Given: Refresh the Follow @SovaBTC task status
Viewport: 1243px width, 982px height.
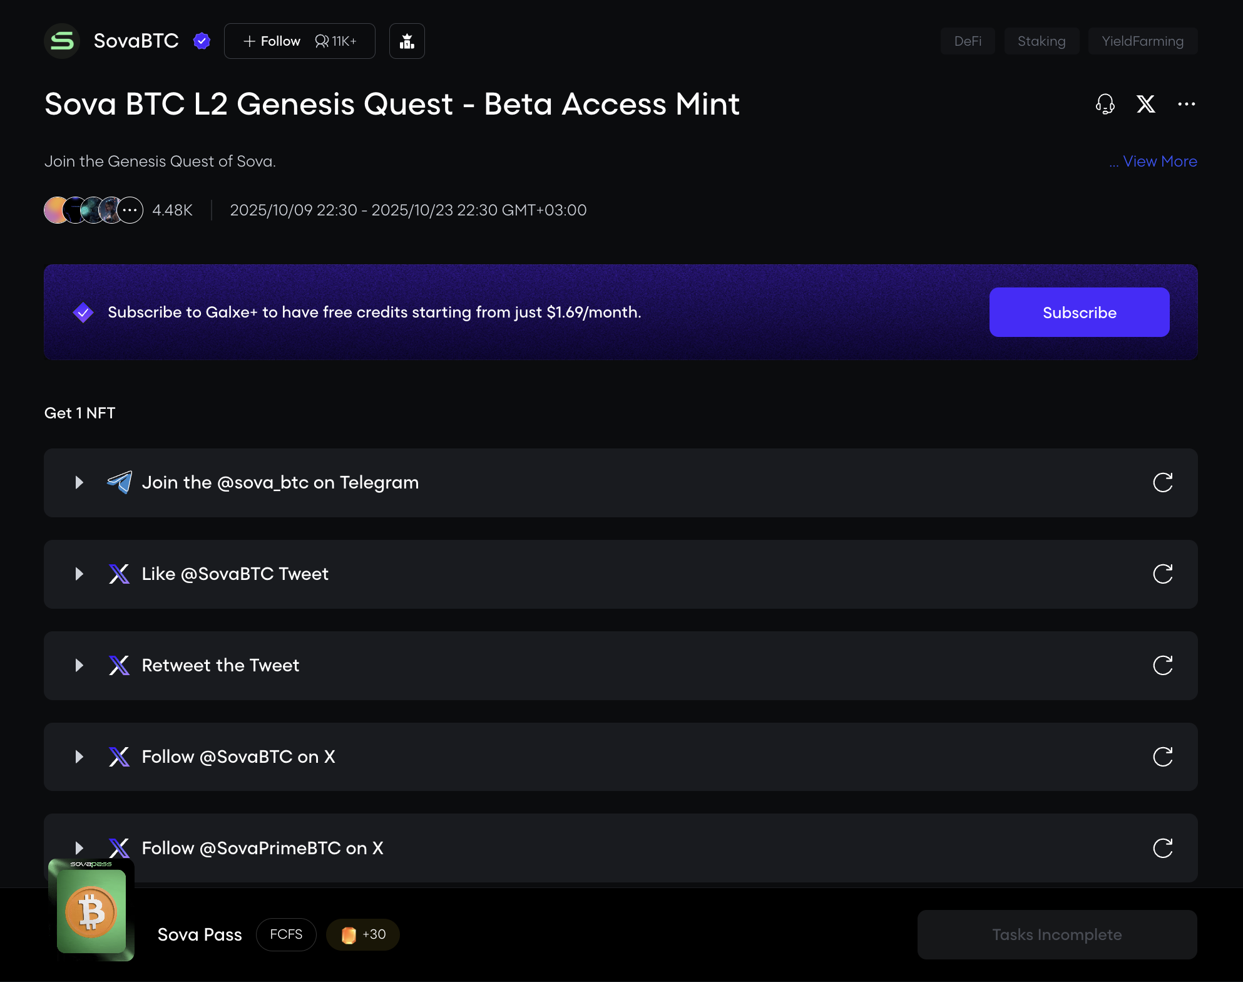Looking at the screenshot, I should (1162, 757).
